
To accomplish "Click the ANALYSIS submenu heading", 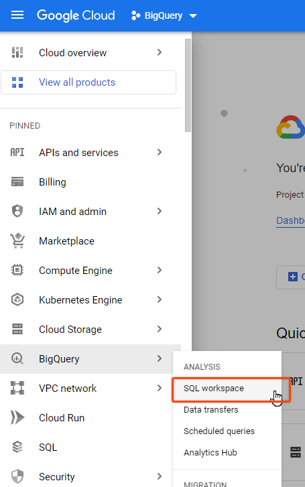I will point(202,367).
